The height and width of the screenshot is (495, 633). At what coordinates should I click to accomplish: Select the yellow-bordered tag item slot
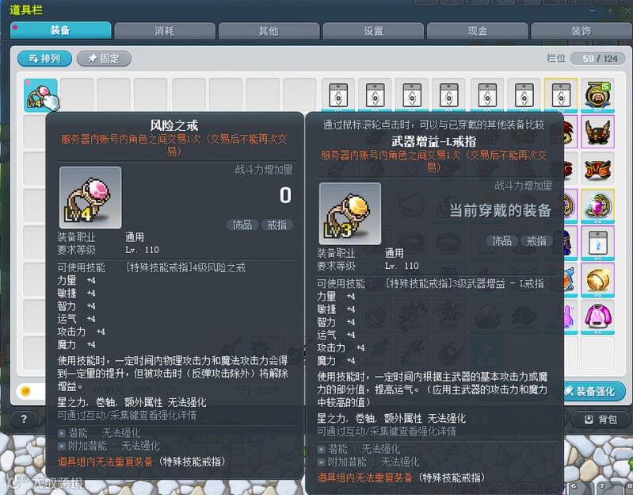tap(561, 95)
